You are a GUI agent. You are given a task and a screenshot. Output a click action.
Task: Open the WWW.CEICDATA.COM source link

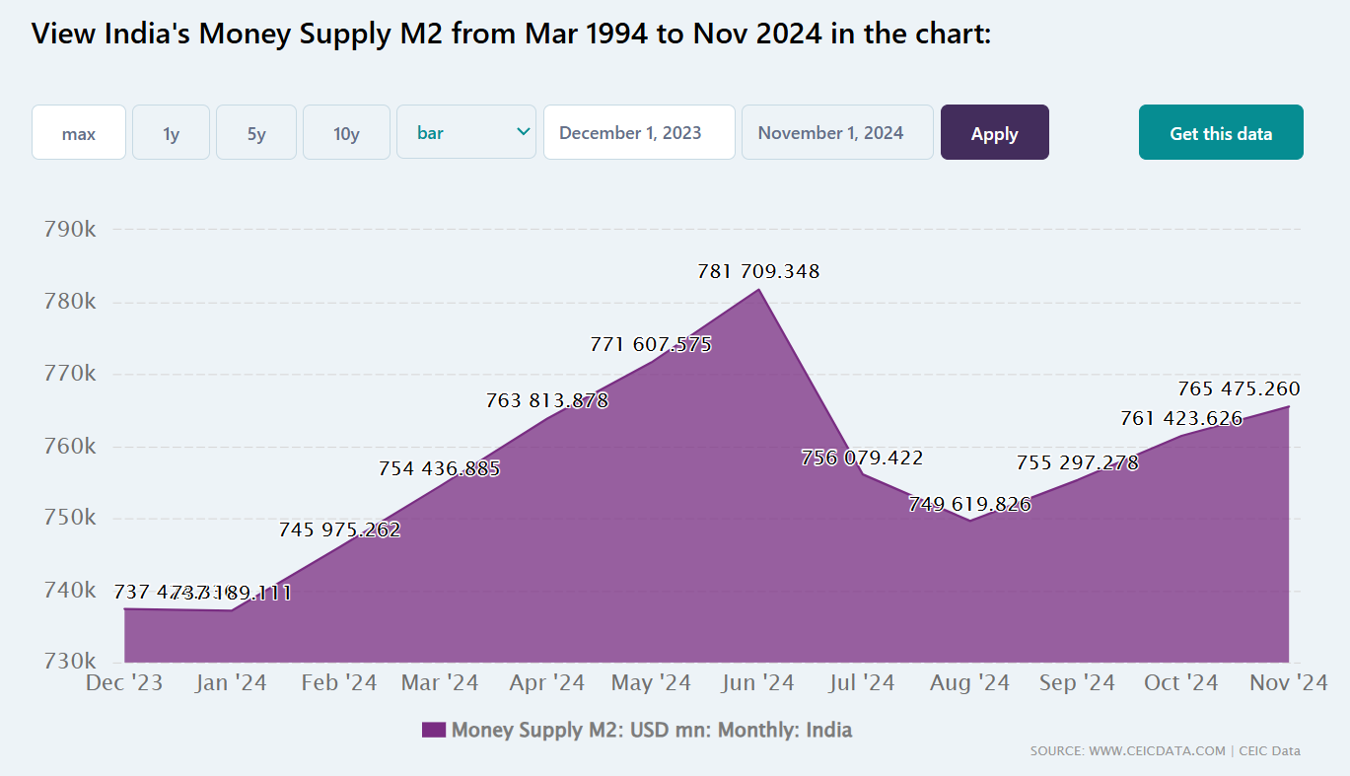click(x=1127, y=751)
